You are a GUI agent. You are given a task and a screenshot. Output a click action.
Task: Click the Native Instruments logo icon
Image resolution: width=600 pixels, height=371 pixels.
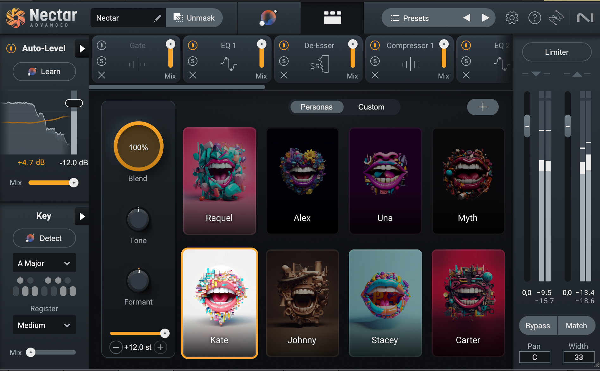(585, 18)
